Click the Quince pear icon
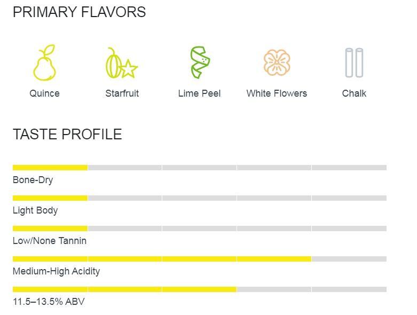This screenshot has height=315, width=417. (x=44, y=62)
